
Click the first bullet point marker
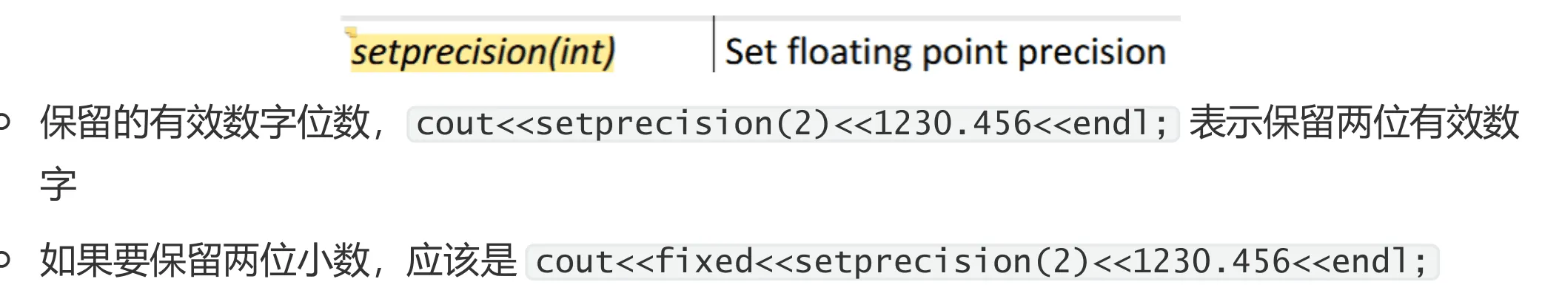point(4,123)
